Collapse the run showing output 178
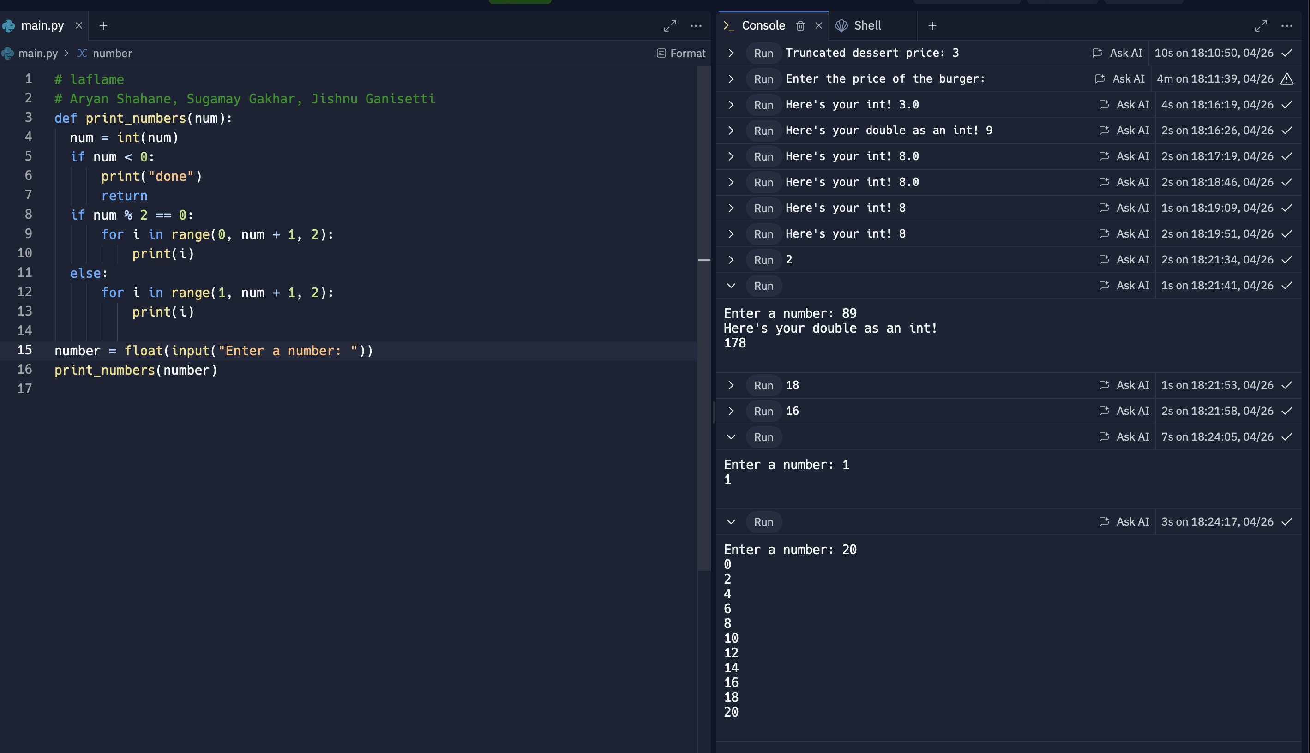1310x753 pixels. [731, 286]
